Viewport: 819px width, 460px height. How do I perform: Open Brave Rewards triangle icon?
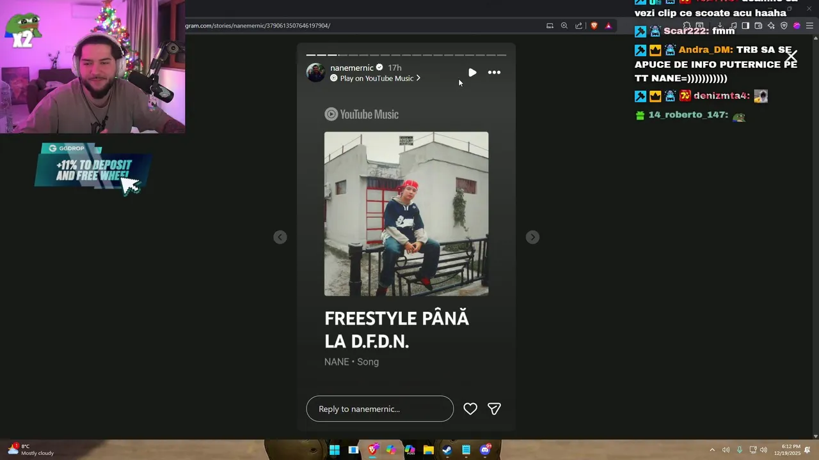pyautogui.click(x=608, y=26)
